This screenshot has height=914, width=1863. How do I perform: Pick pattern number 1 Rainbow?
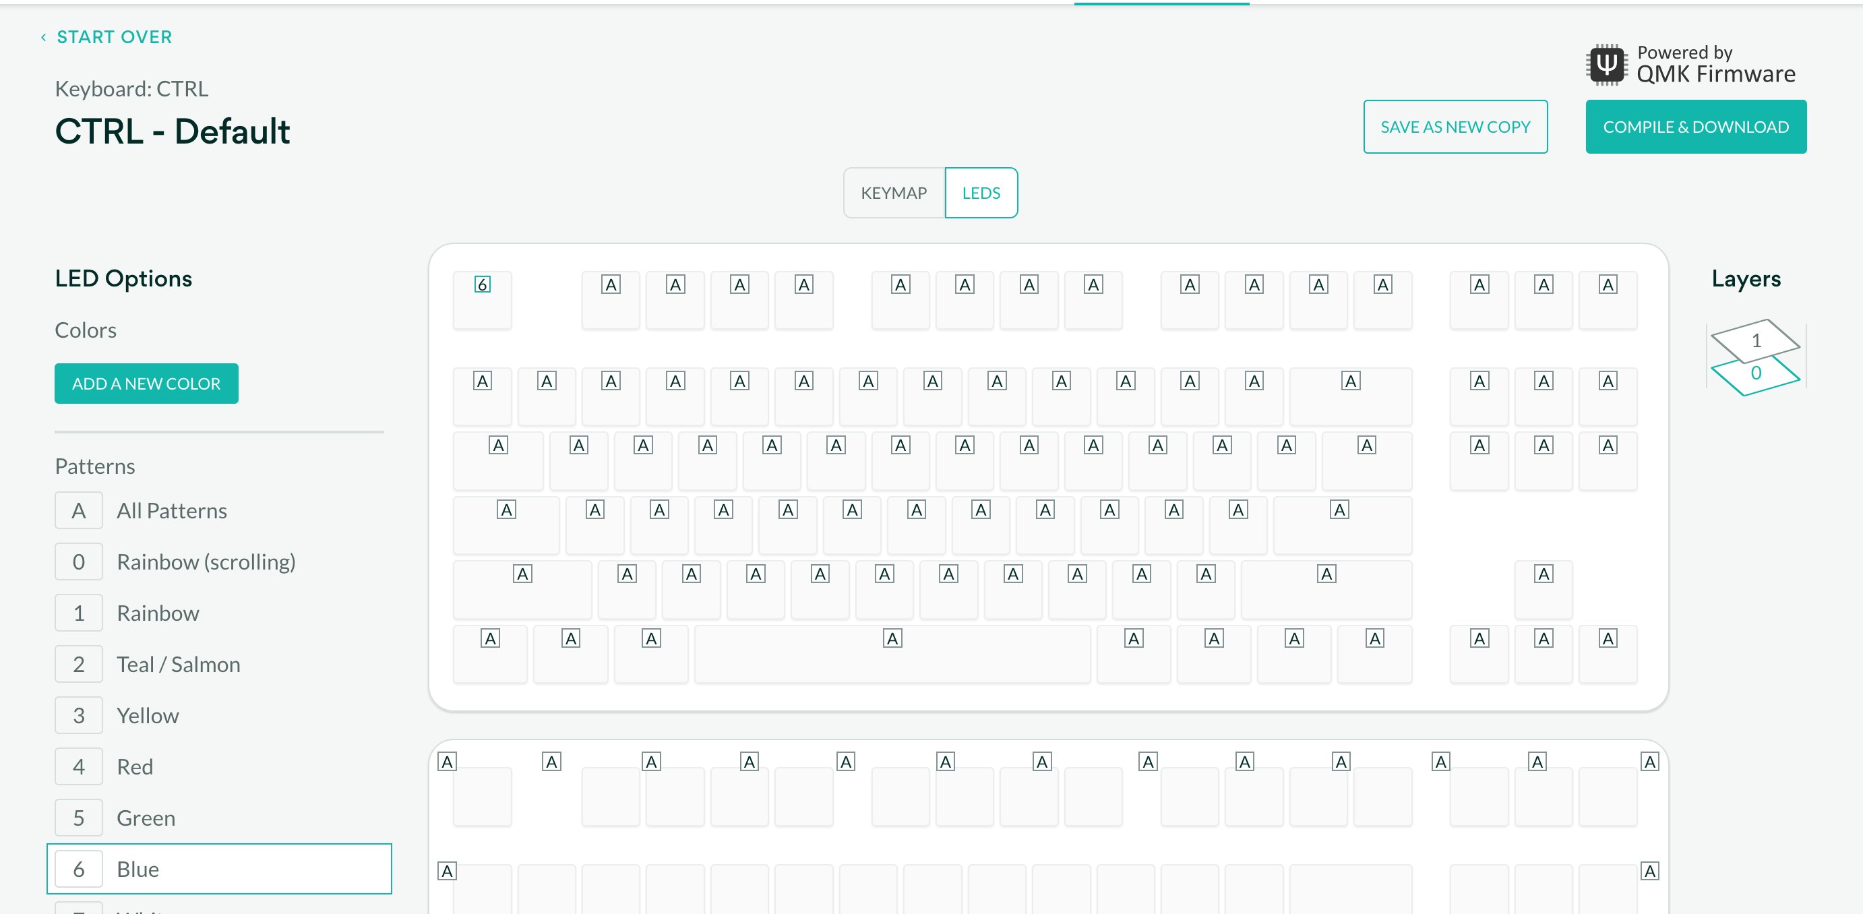pyautogui.click(x=79, y=613)
